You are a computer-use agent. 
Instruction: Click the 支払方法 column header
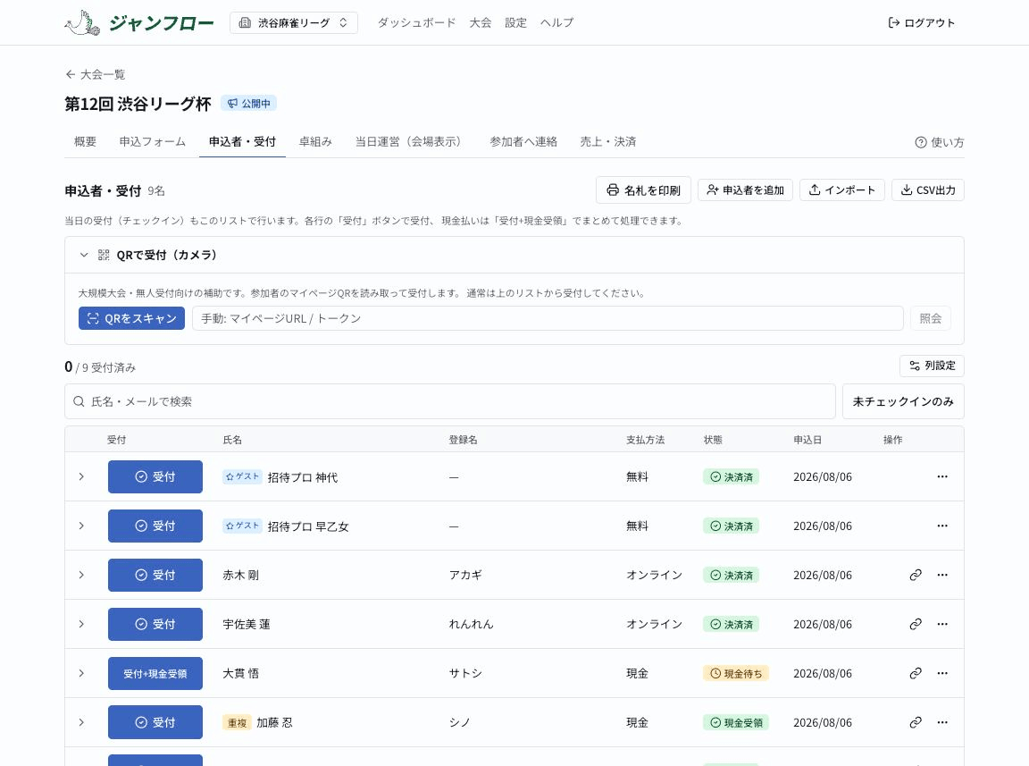tap(645, 440)
